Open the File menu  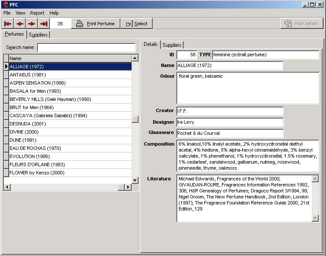(x=7, y=13)
